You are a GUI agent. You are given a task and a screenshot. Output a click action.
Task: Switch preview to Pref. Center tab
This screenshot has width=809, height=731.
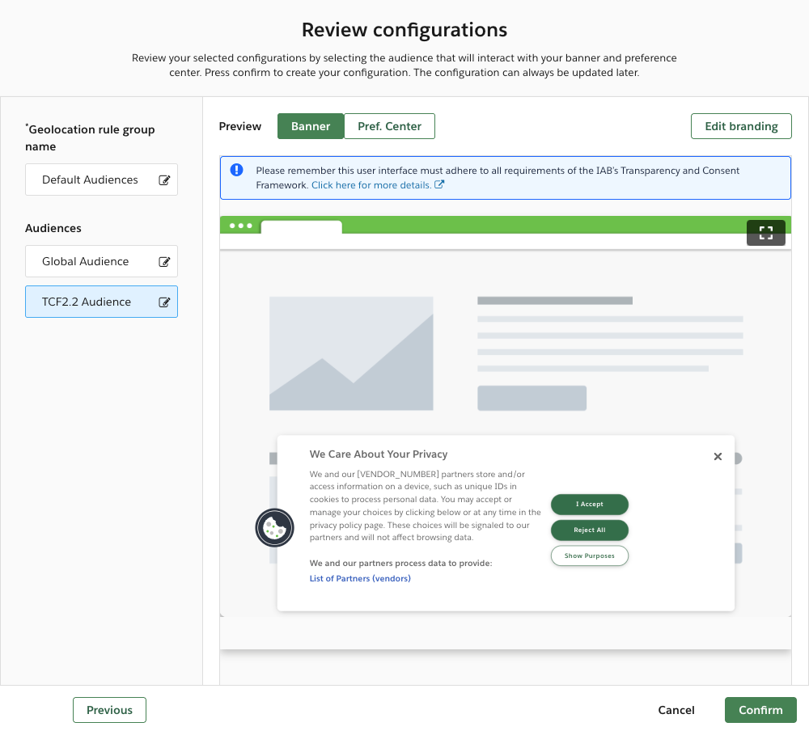click(390, 126)
